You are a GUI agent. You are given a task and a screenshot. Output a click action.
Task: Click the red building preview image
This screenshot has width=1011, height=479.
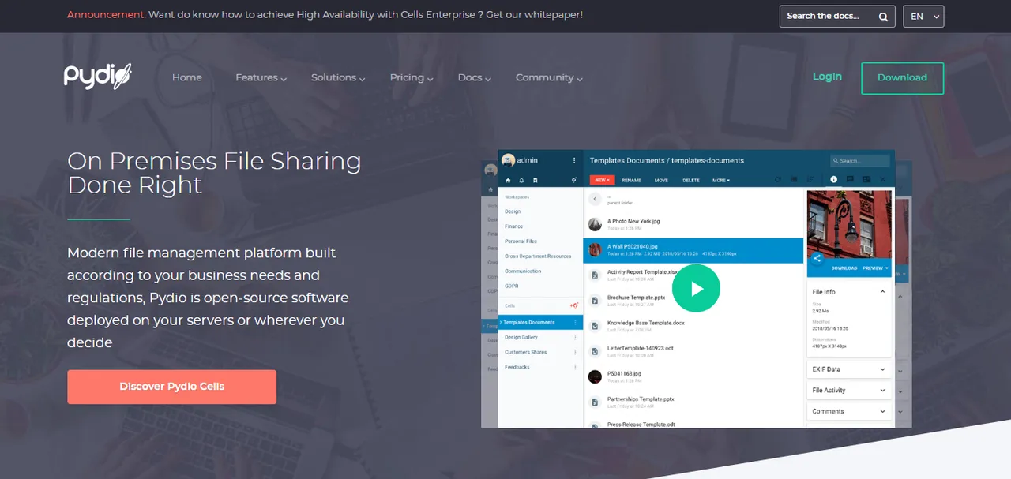[849, 224]
